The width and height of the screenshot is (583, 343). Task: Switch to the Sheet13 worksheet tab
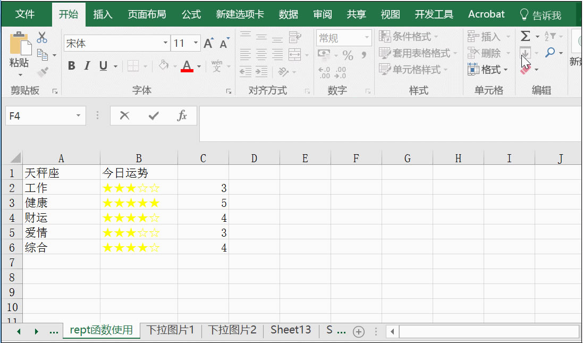pyautogui.click(x=290, y=330)
